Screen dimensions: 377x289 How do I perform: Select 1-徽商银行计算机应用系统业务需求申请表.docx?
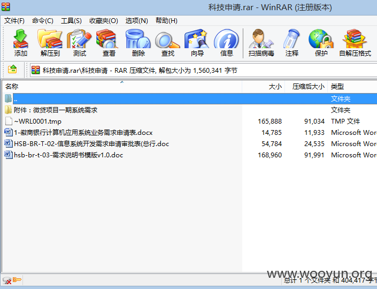[83, 132]
